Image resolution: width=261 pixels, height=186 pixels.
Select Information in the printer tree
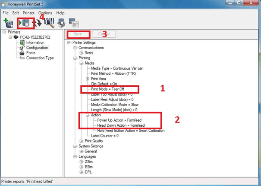click(35, 43)
